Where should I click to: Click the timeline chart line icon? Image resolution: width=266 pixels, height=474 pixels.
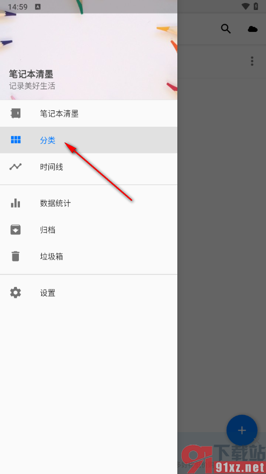[x=15, y=167]
